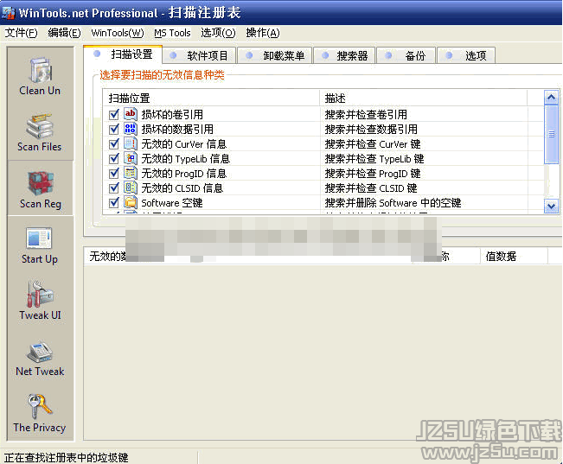Click the scan list scroll down arrow

(x=551, y=206)
